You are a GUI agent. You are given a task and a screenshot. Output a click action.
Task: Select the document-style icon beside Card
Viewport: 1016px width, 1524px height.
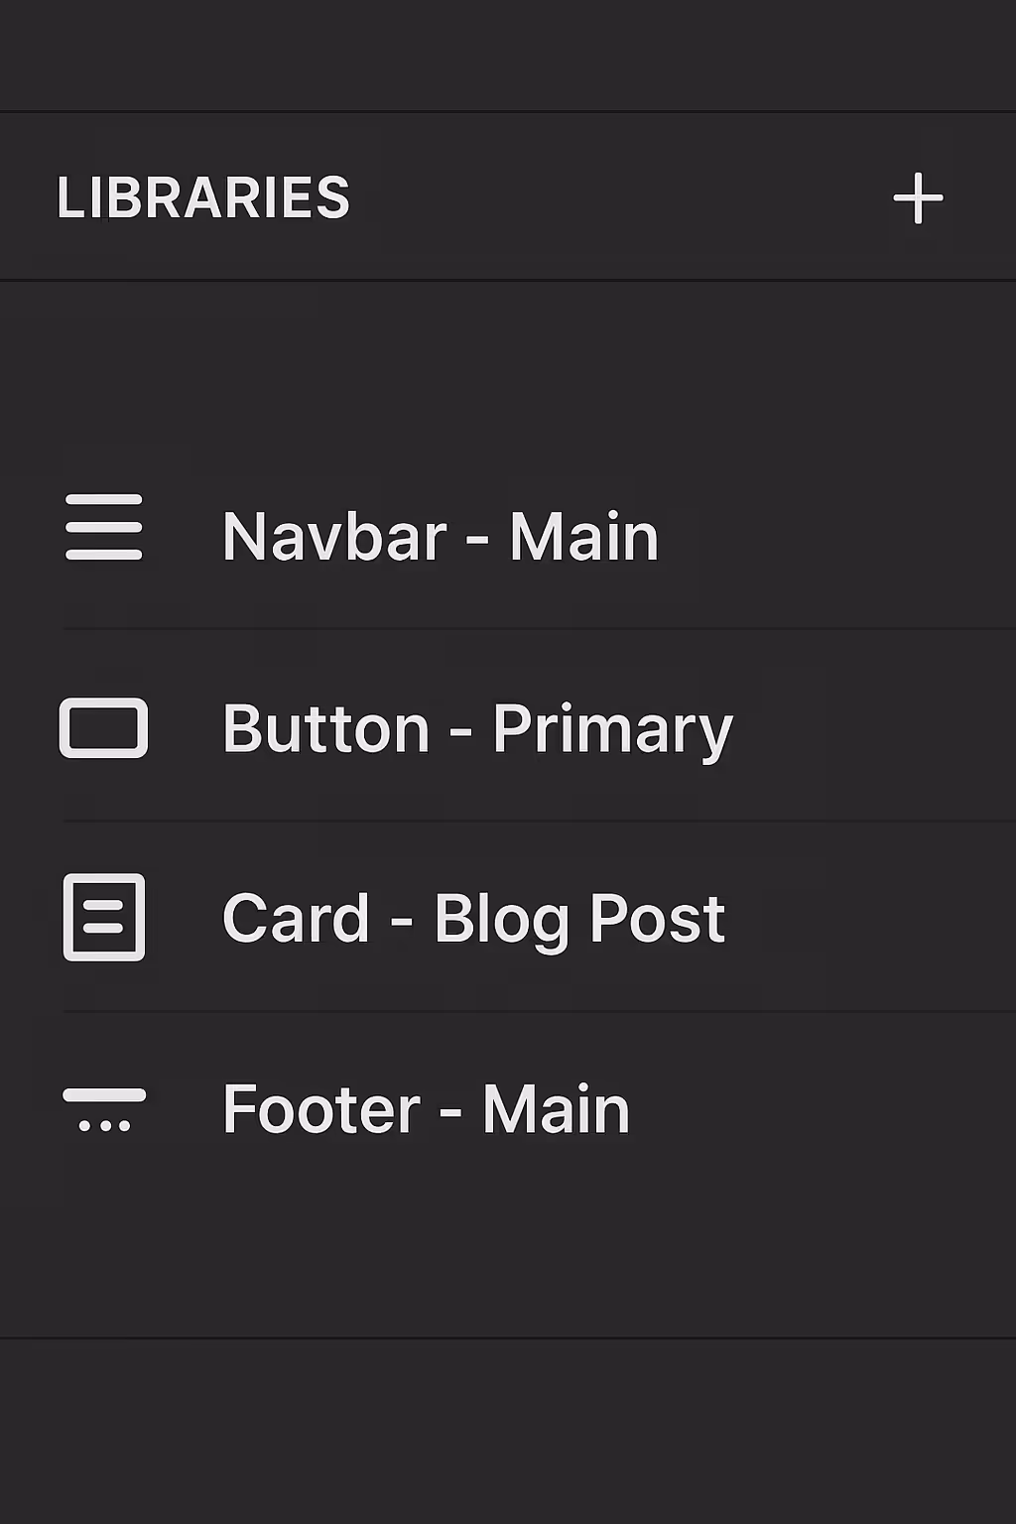tap(103, 918)
